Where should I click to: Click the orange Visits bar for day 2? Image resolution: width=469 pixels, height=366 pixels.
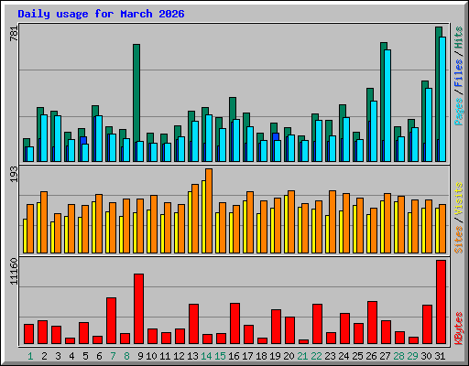coord(44,222)
